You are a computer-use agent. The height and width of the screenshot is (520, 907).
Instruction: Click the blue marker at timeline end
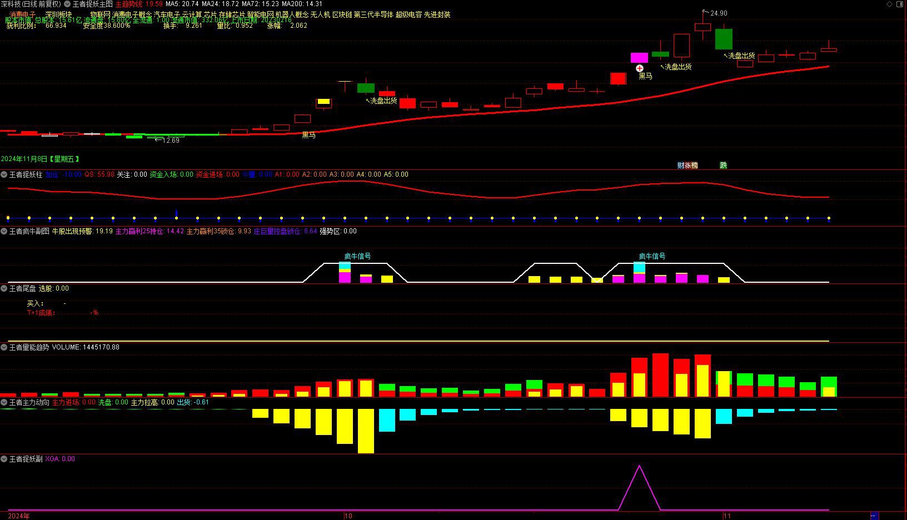point(874,516)
